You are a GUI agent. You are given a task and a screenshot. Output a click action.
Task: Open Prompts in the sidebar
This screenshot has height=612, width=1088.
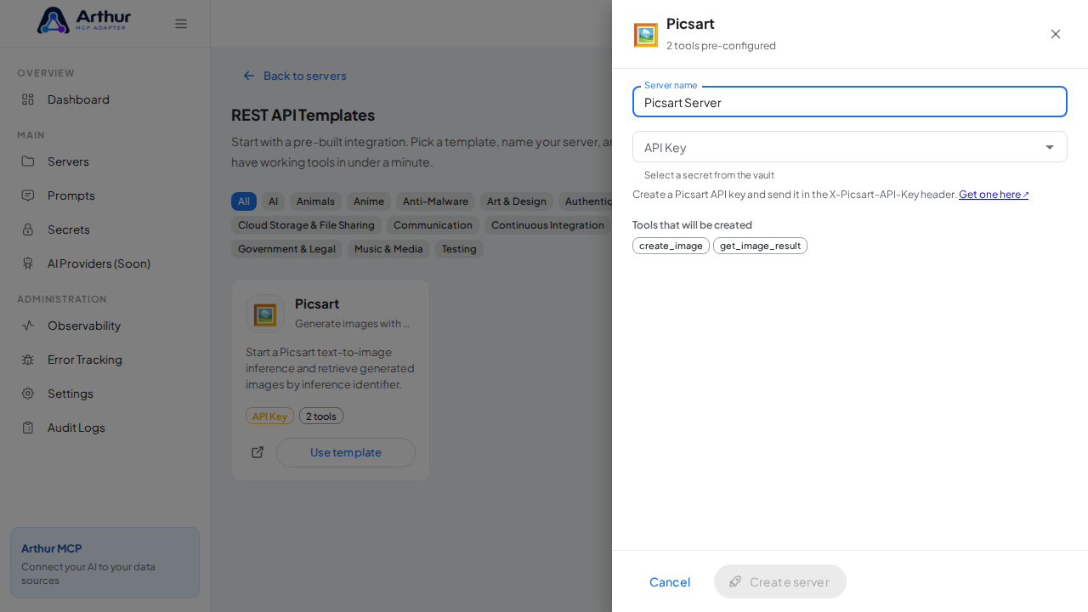pyautogui.click(x=105, y=195)
